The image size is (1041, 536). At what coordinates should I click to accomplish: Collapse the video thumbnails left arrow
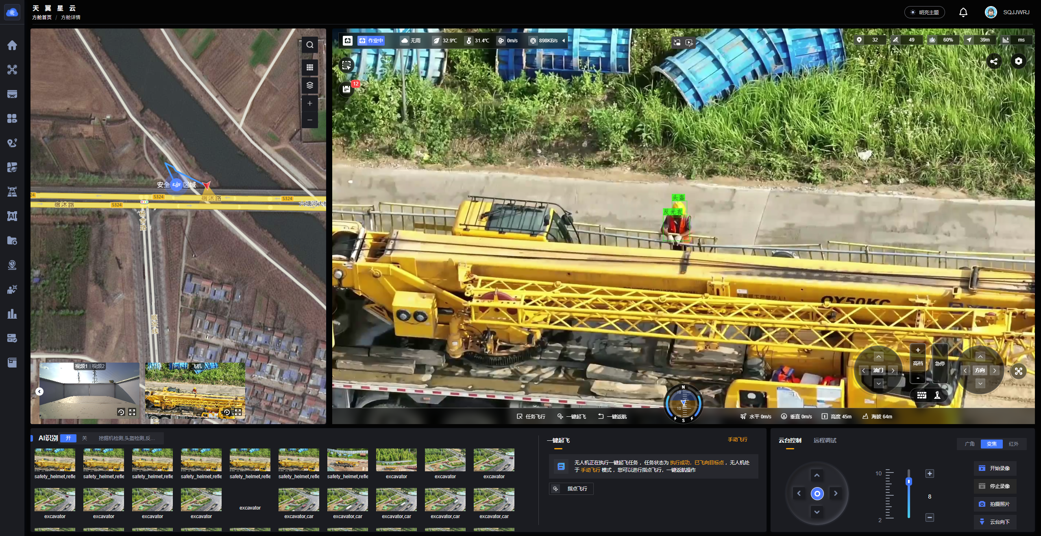pos(39,392)
